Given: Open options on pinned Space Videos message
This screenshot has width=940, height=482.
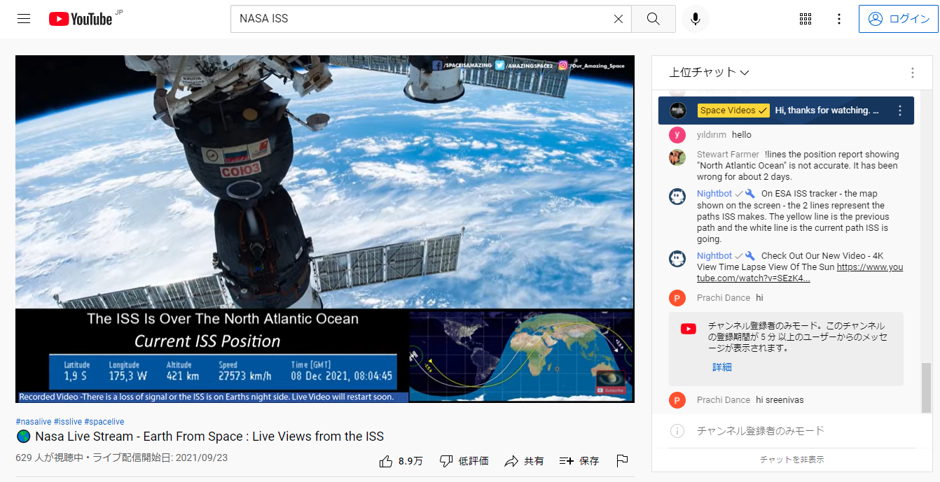Looking at the screenshot, I should pyautogui.click(x=901, y=111).
